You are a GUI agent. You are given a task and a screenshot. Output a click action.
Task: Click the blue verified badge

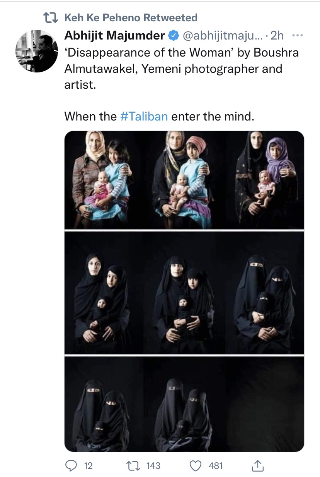(x=173, y=36)
